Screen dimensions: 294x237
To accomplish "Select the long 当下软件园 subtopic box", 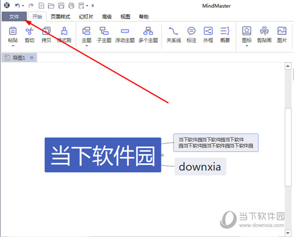I will [x=216, y=143].
